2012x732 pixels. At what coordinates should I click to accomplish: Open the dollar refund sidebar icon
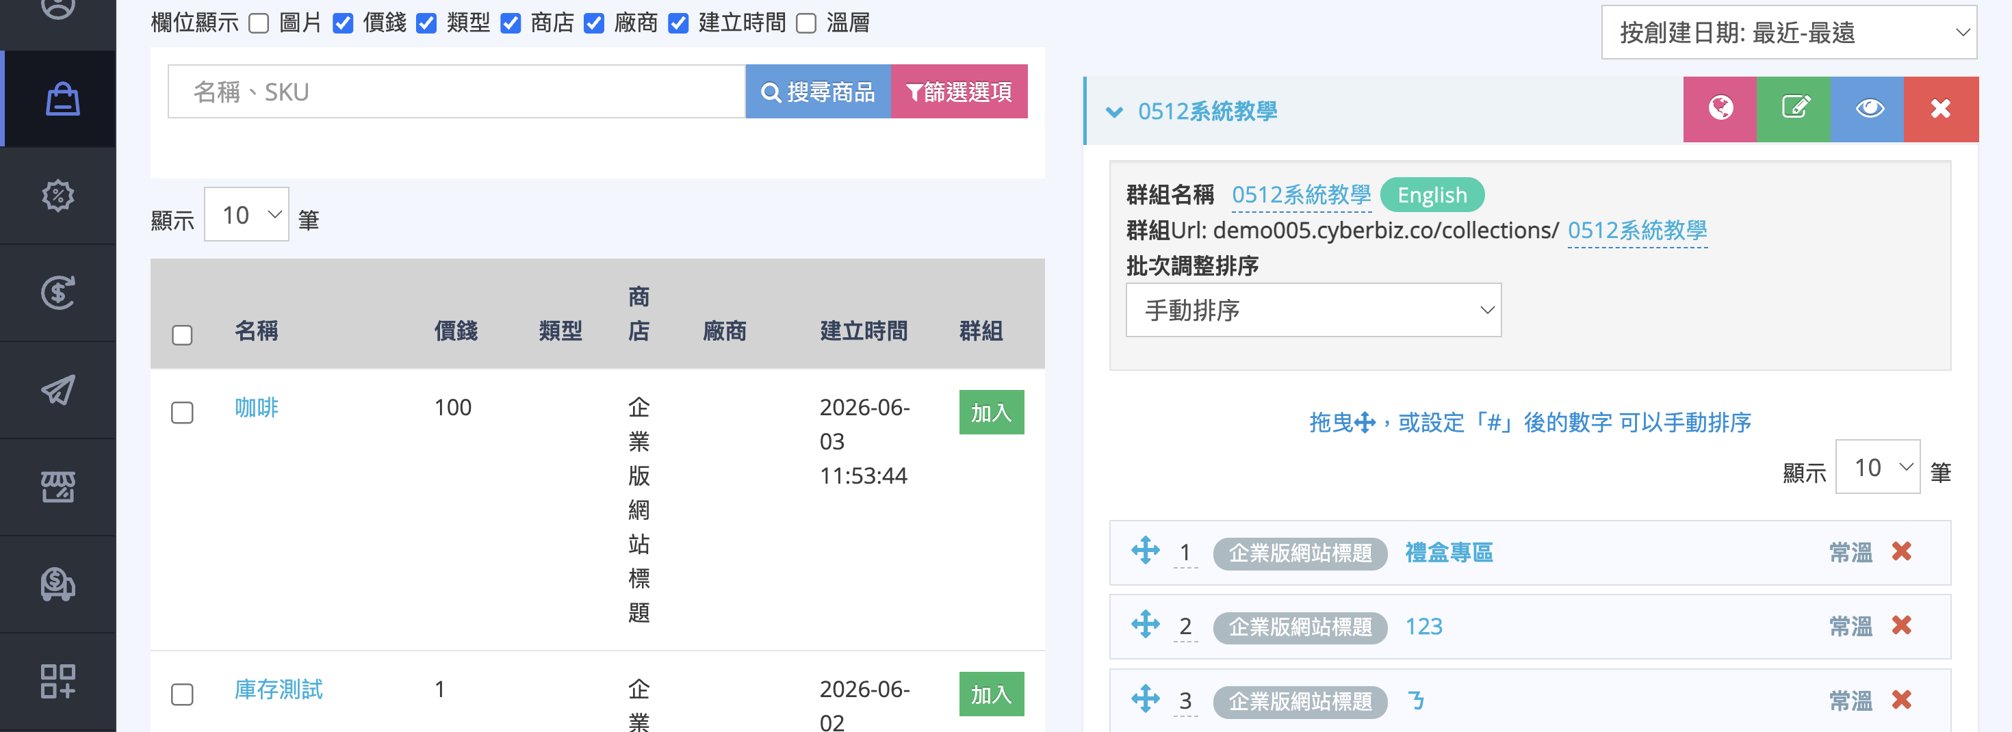point(57,293)
